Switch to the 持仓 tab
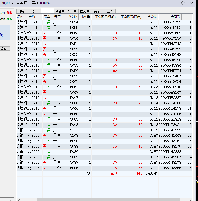The image size is (198, 201). [23, 11]
